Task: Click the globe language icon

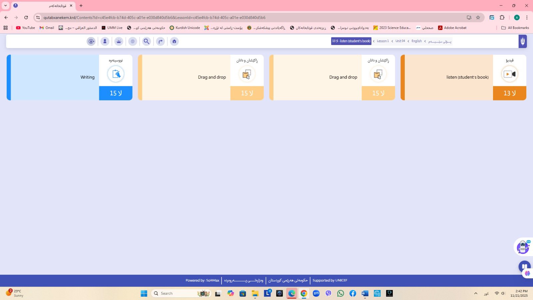Action: coord(133,41)
